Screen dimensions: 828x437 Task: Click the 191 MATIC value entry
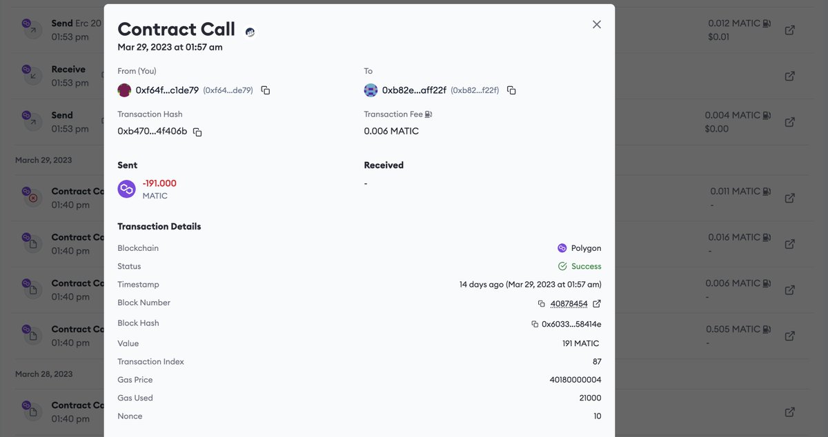click(580, 343)
